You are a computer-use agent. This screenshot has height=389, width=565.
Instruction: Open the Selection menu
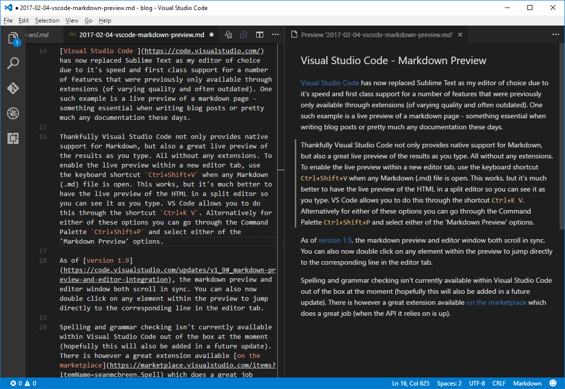47,21
